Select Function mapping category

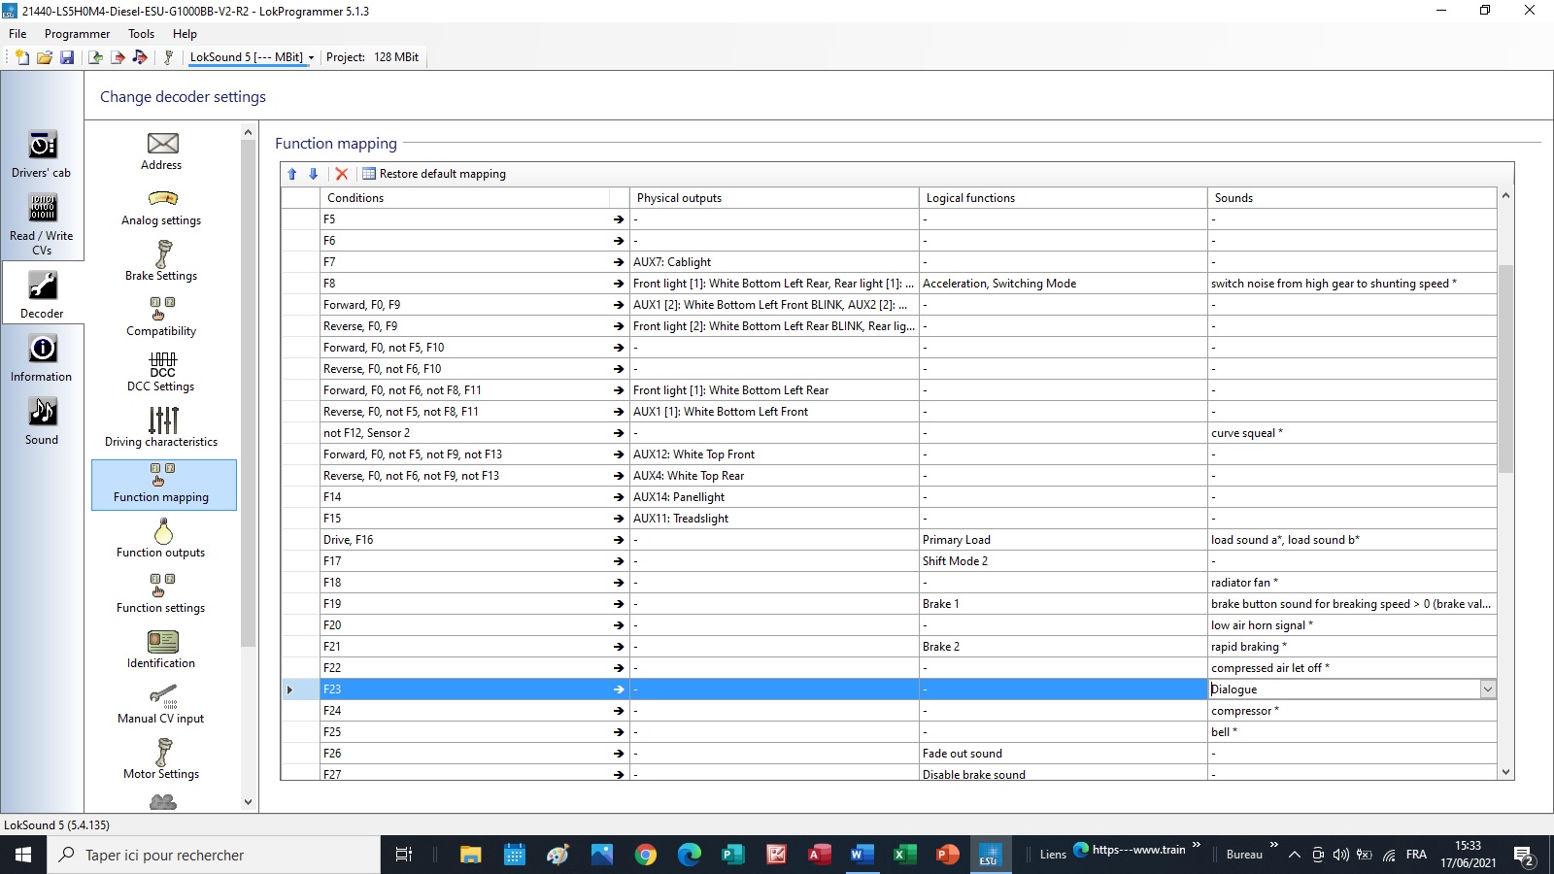tap(164, 484)
